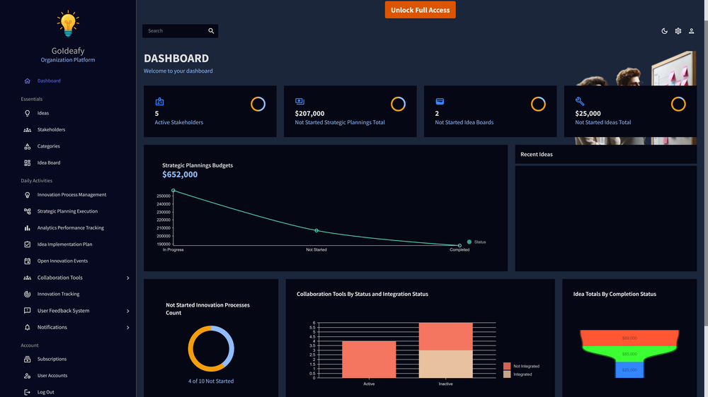This screenshot has width=708, height=397.
Task: Toggle the Not Integrated legend item
Action: click(x=522, y=367)
